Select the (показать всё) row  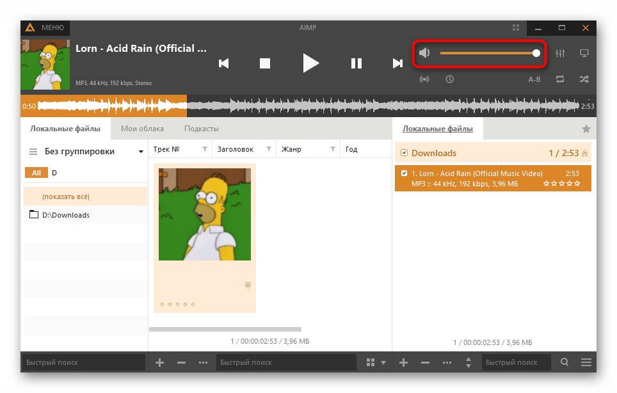tap(85, 196)
